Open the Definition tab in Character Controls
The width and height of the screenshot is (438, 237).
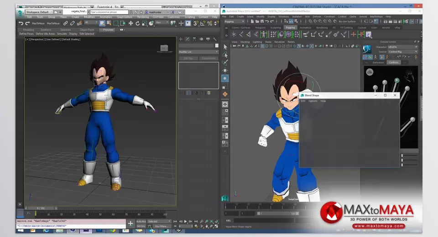coord(378,62)
